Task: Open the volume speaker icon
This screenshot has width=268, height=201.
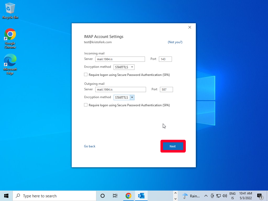Action: tap(225, 196)
